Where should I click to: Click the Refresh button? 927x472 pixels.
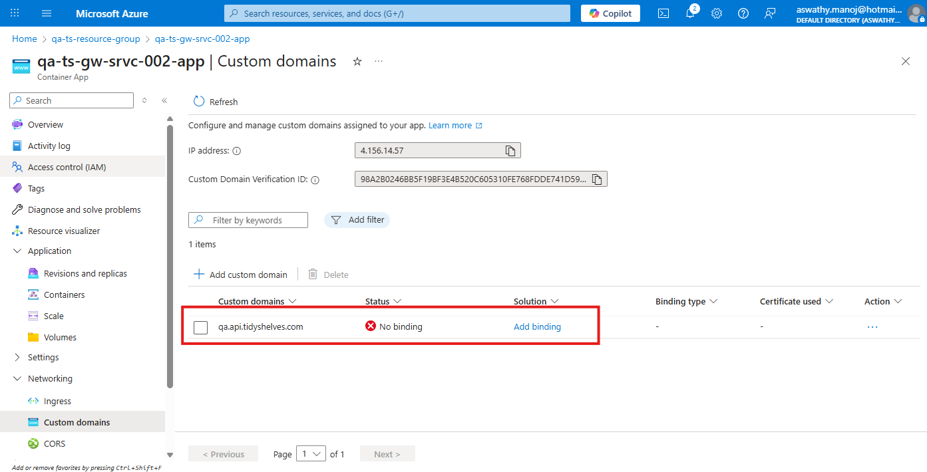216,102
